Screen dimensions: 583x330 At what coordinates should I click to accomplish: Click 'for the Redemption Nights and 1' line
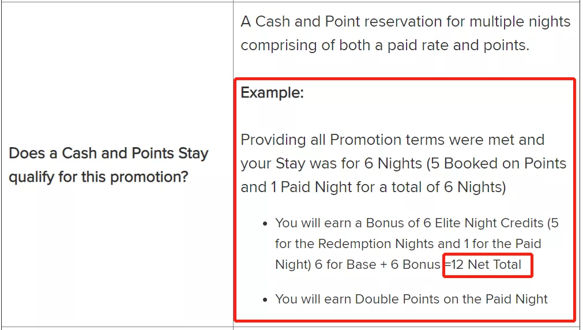coord(408,243)
